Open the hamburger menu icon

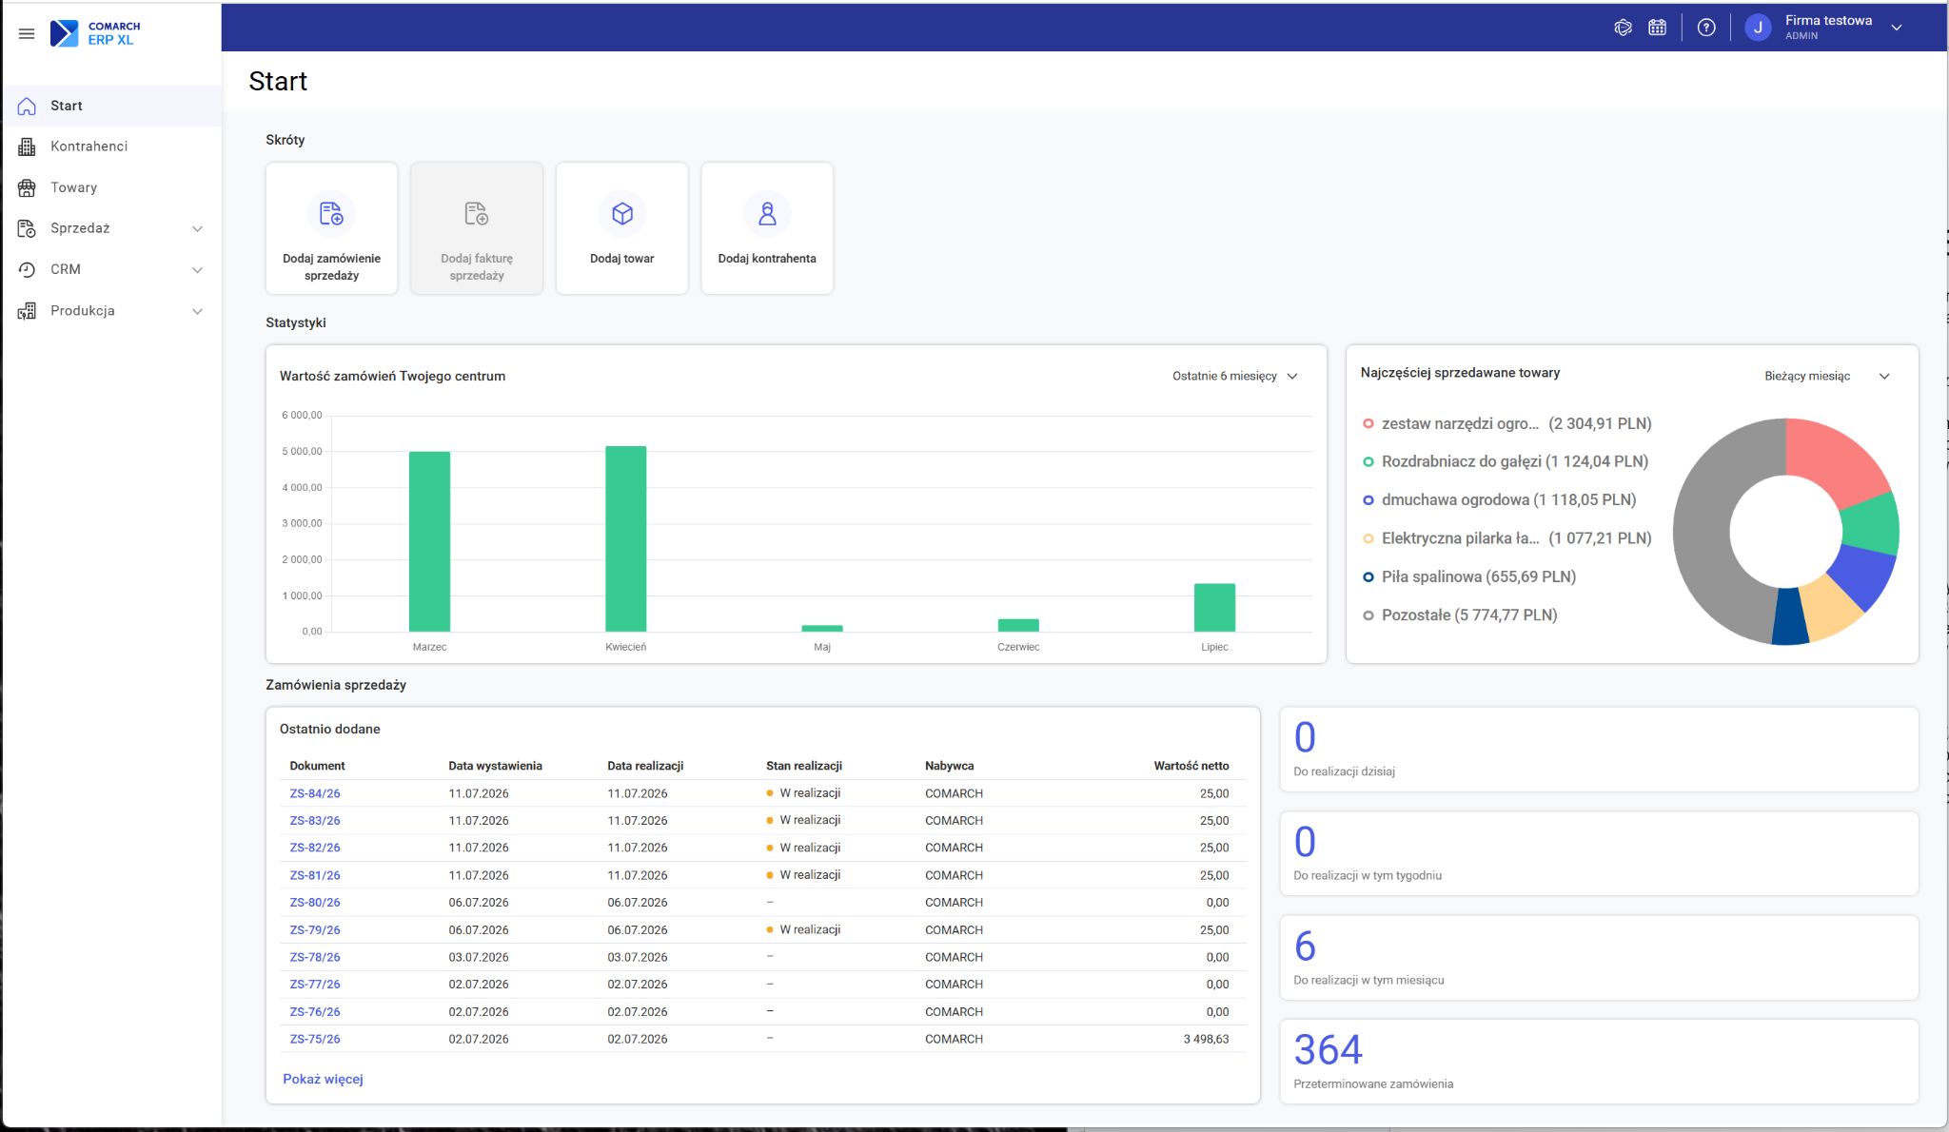[x=27, y=34]
